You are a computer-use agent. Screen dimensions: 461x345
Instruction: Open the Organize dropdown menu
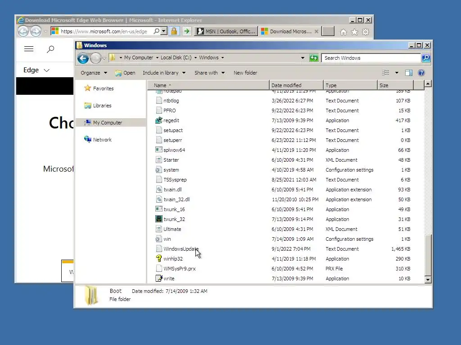(94, 73)
